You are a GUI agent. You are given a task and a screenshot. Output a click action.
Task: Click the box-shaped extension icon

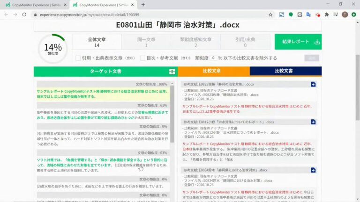pos(300,14)
